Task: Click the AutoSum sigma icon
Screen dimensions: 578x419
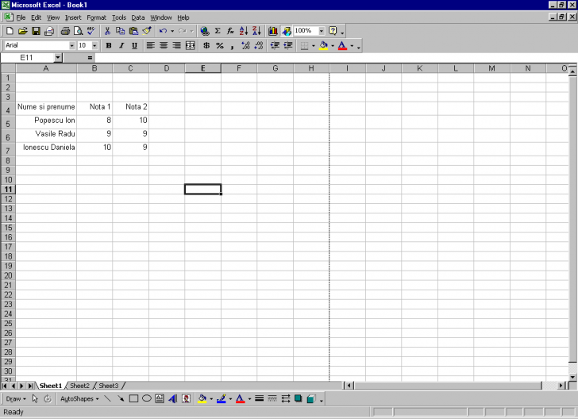Action: point(218,31)
